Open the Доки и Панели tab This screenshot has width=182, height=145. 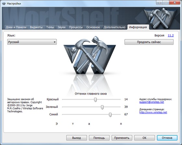click(16, 27)
